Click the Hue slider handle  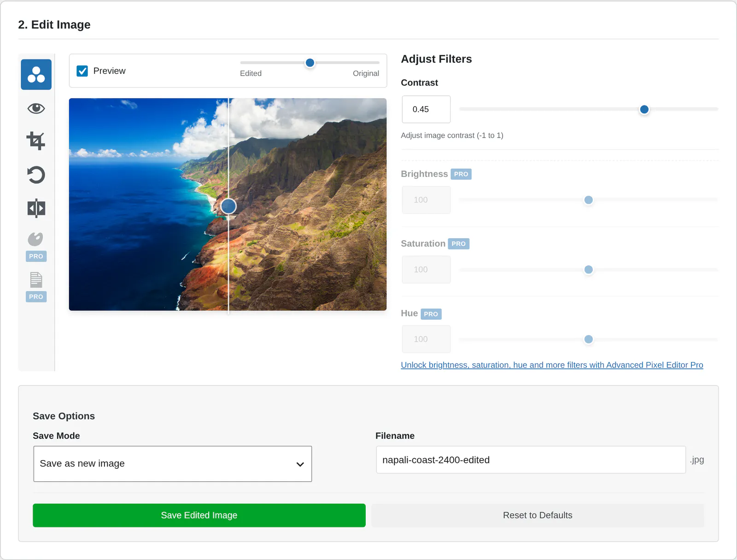(588, 339)
